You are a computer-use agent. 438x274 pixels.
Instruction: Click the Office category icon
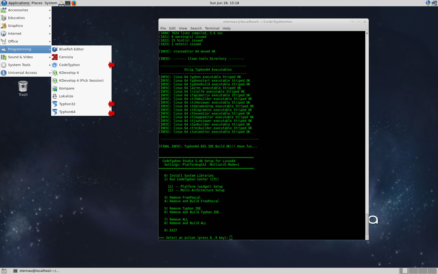(4, 41)
